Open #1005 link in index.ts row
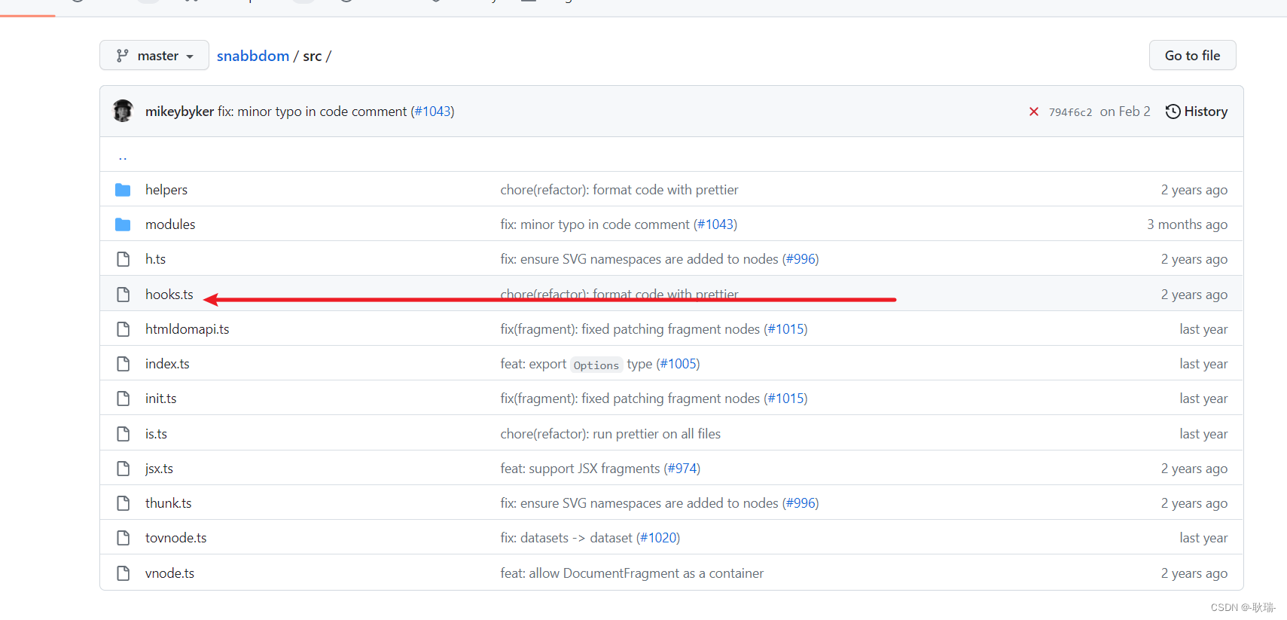Screen dimensions: 1287x620 (x=678, y=364)
